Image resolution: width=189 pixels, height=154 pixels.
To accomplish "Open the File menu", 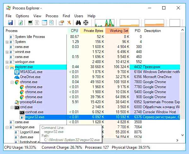I will click(x=9, y=16).
